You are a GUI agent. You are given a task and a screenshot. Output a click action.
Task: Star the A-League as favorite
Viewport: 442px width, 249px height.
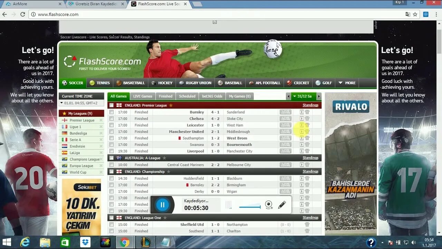(164, 158)
